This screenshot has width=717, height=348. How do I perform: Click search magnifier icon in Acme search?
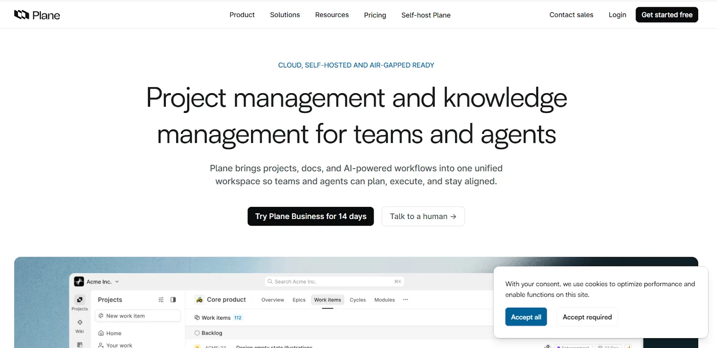coord(270,282)
